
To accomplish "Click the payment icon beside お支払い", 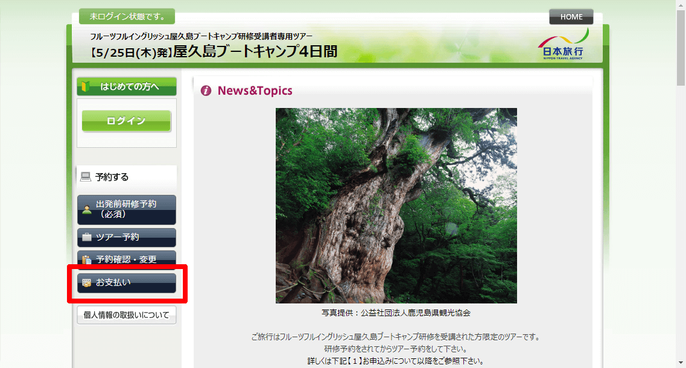I will point(87,283).
